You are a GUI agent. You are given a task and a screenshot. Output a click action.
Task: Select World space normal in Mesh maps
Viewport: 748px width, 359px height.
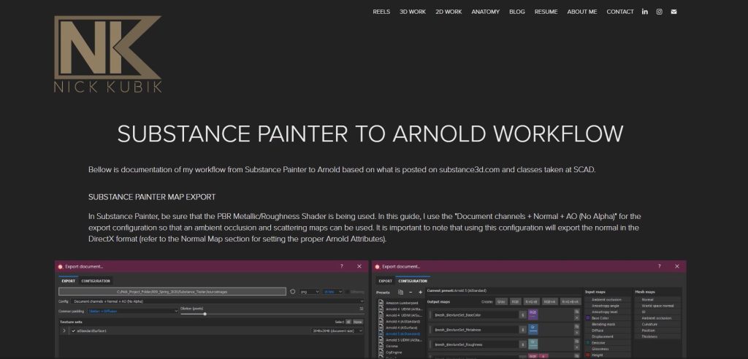pos(658,306)
